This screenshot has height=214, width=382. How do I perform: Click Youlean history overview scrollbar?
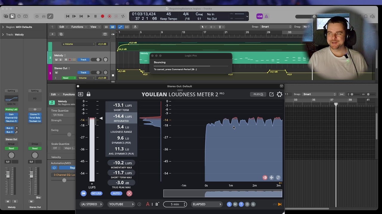coord(223,194)
